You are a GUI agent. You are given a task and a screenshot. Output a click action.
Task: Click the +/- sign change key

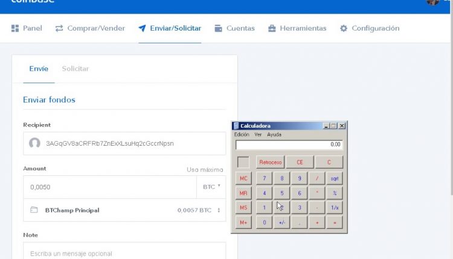point(281,222)
